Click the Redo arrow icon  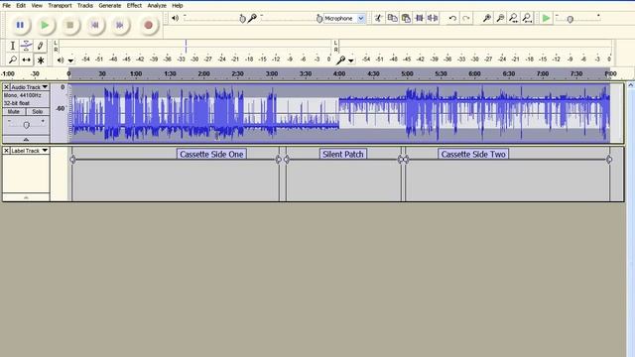click(466, 18)
